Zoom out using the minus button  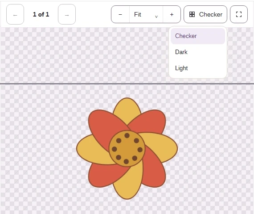120,14
